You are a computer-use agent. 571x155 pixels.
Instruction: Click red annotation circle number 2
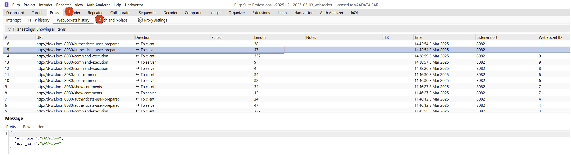(99, 19)
